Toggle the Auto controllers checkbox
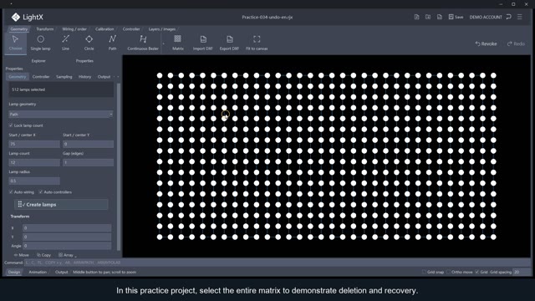535x301 pixels. [x=41, y=191]
